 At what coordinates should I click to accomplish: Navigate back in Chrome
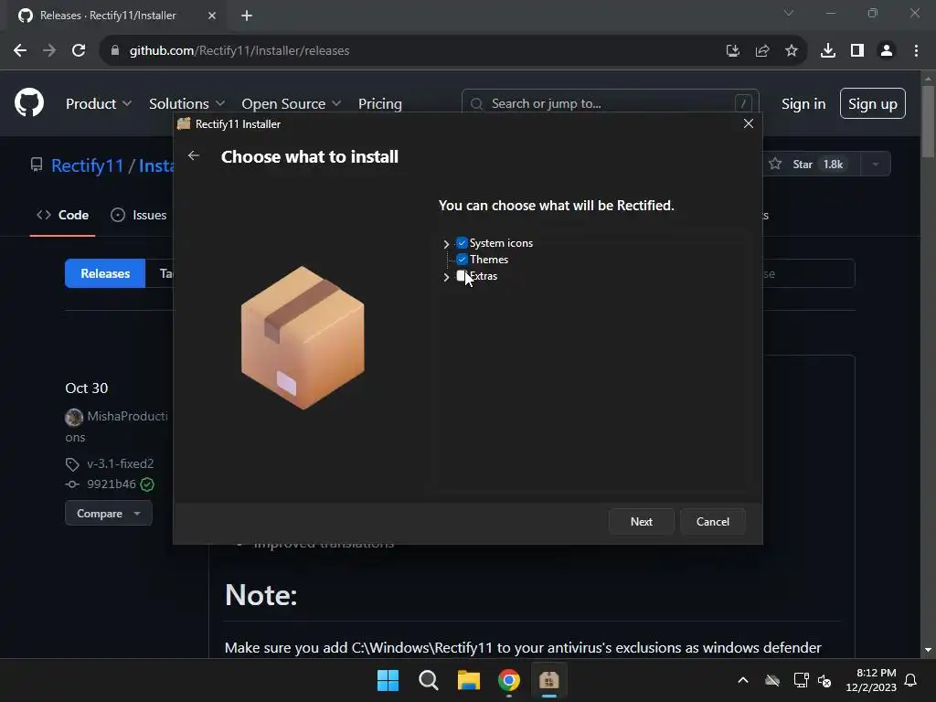click(20, 51)
